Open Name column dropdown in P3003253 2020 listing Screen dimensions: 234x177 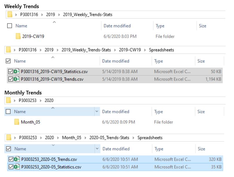97,111
